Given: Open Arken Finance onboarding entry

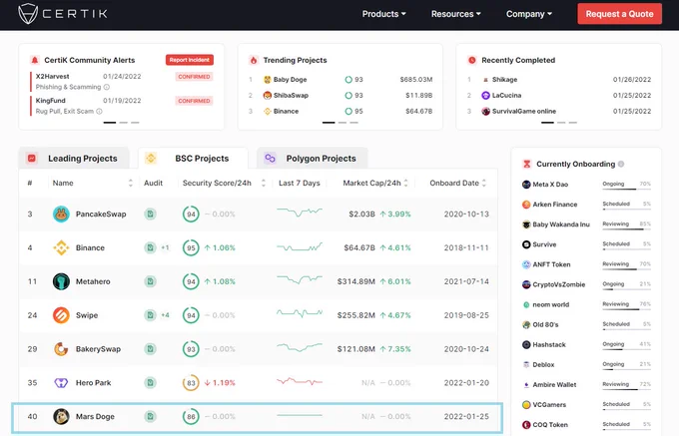Looking at the screenshot, I should coord(555,205).
